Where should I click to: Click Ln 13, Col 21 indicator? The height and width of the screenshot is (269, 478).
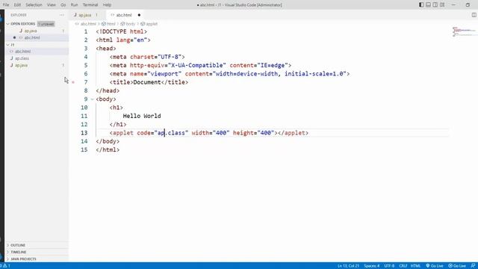tap(348, 266)
